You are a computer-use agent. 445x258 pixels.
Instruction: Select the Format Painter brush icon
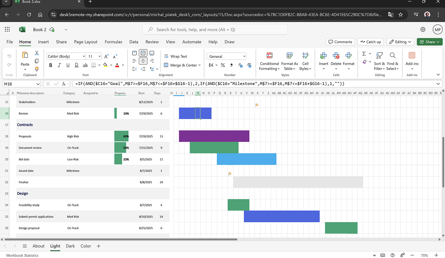pos(36,69)
